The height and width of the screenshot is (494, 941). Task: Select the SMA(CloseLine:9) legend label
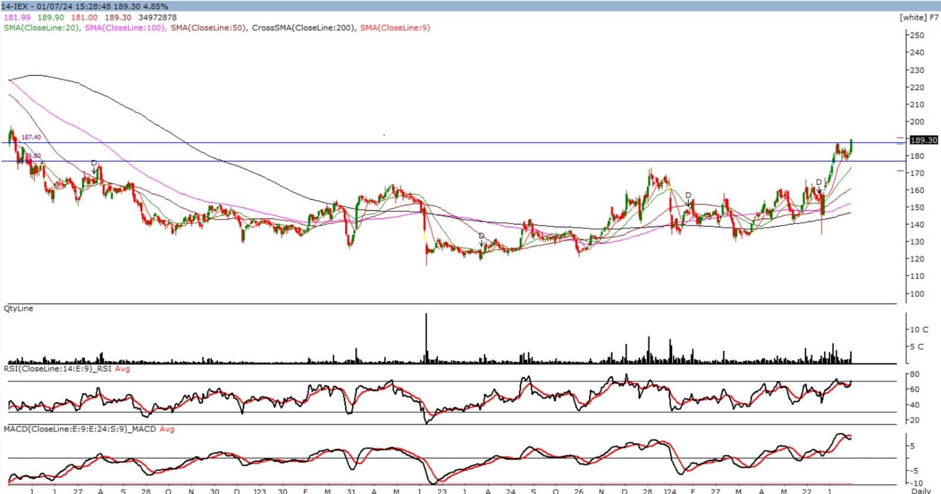[x=395, y=28]
